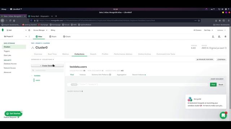Expand the Access Manager dropdown
Viewport: 231px width, 129px height.
[40, 30]
